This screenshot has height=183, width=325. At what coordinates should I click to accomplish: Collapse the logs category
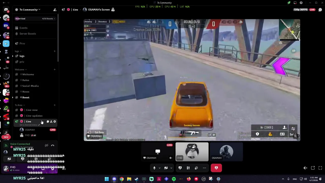18,51
